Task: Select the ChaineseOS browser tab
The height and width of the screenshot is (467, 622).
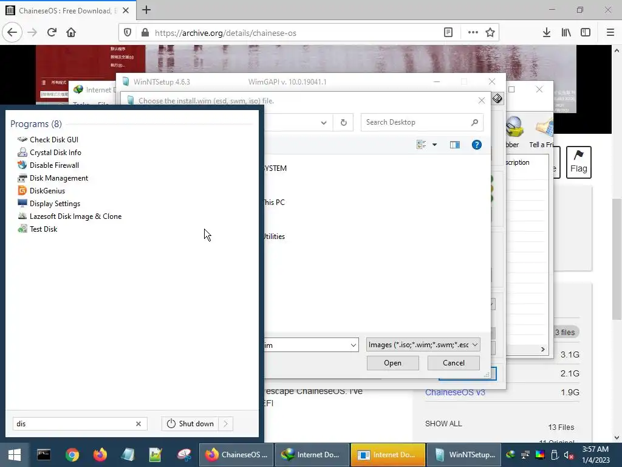Action: tap(67, 10)
